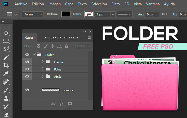
Task: Open the Vista menu
Action: [x=138, y=4]
